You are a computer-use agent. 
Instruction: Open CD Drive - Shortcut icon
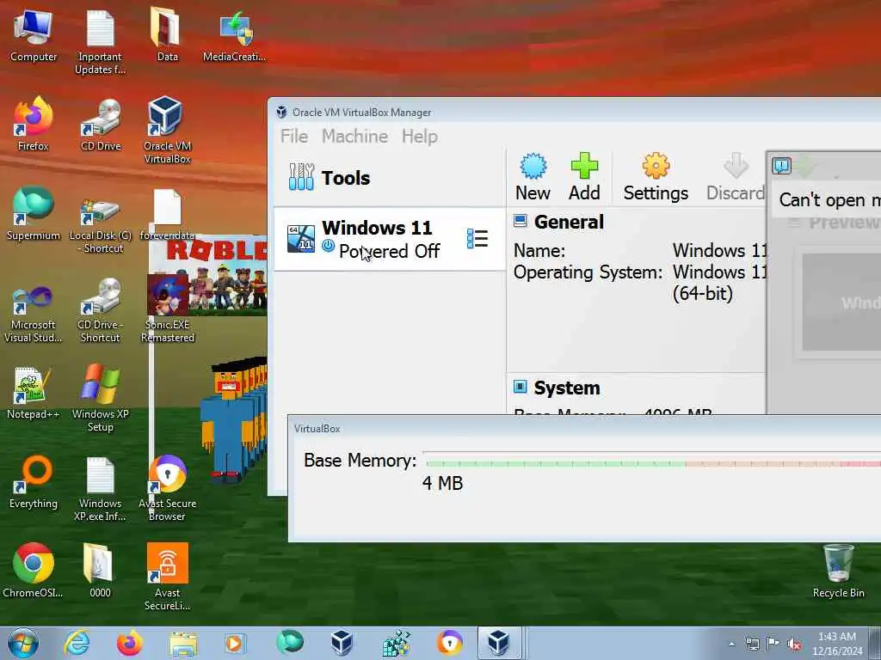[x=100, y=310]
